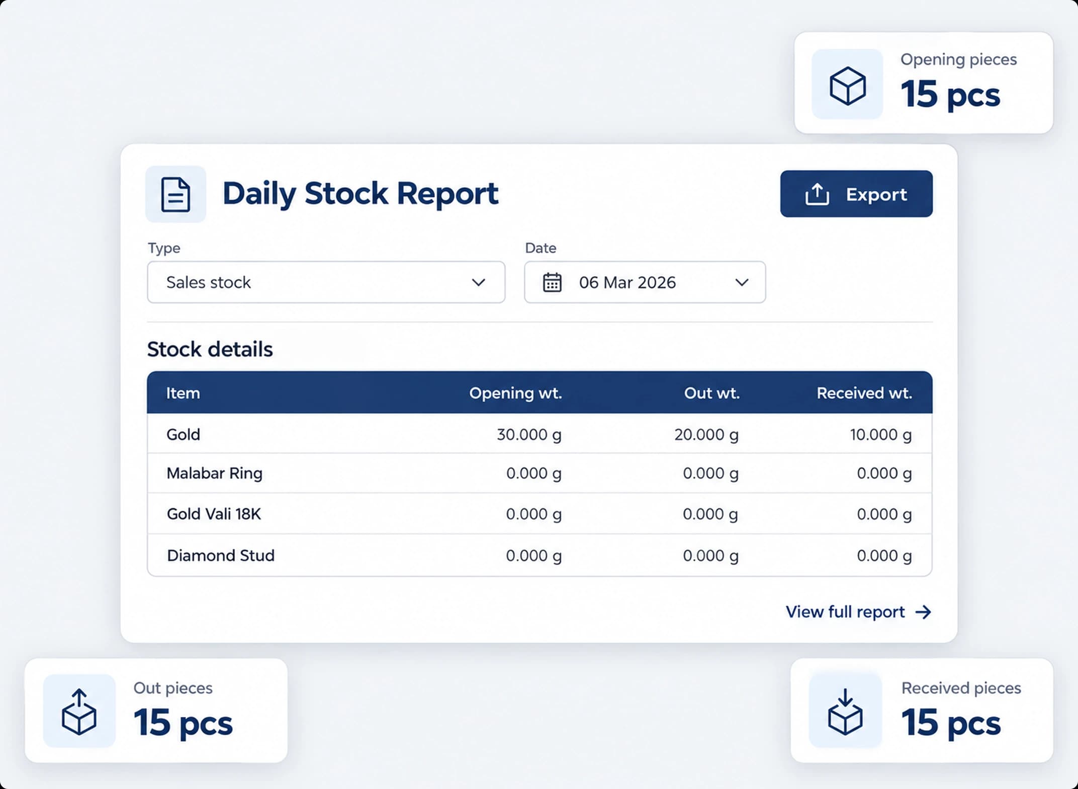
Task: Expand the Type dropdown chevron
Action: pos(479,282)
